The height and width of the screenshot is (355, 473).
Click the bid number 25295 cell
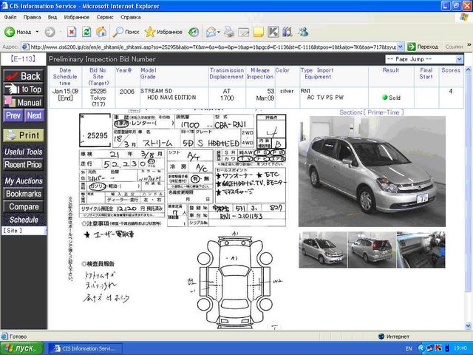(98, 98)
